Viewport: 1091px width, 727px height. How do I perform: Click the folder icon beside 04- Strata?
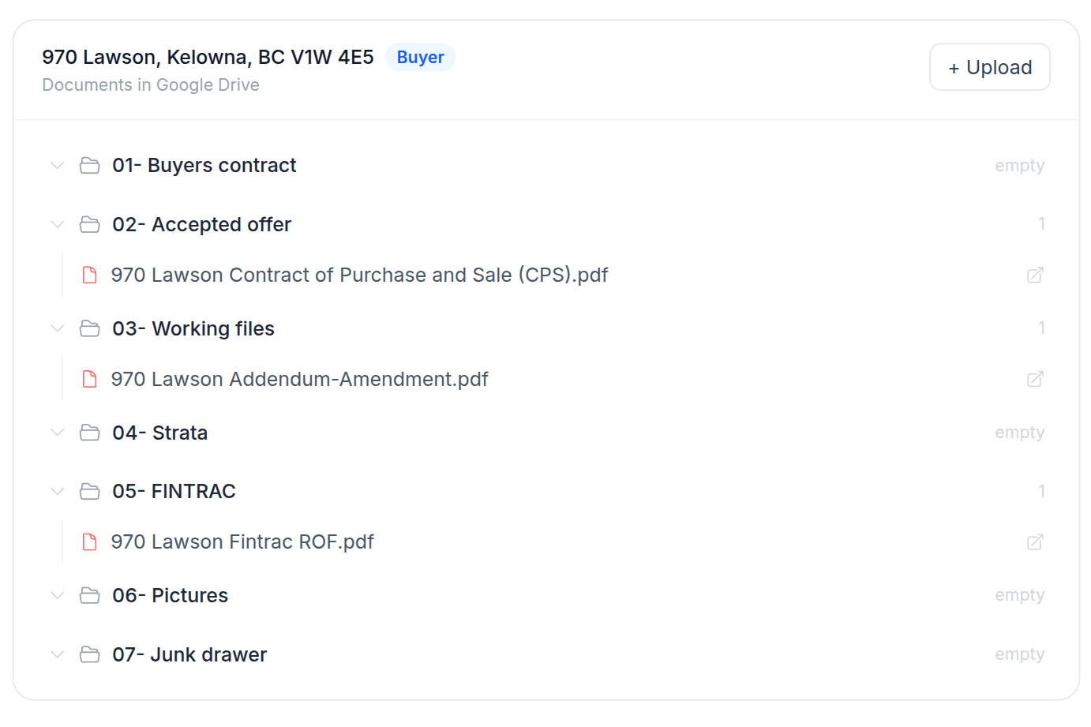[89, 432]
